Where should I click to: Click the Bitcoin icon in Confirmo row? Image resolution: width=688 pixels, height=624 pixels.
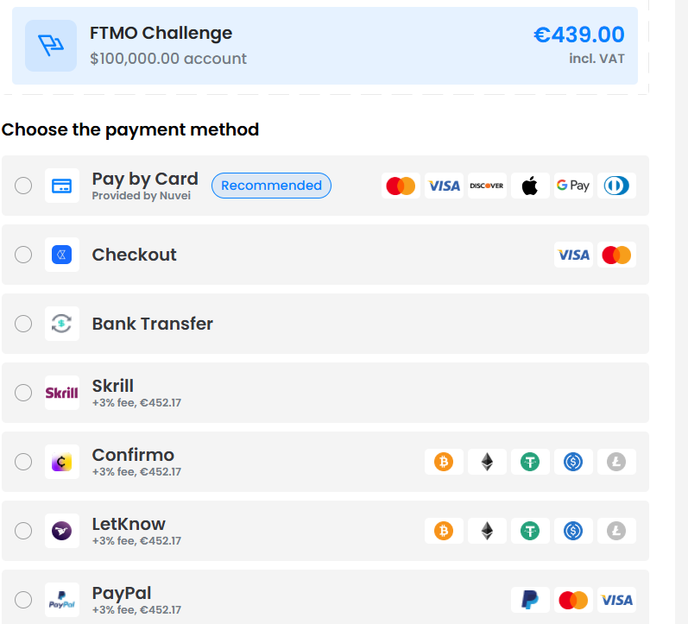(x=444, y=462)
